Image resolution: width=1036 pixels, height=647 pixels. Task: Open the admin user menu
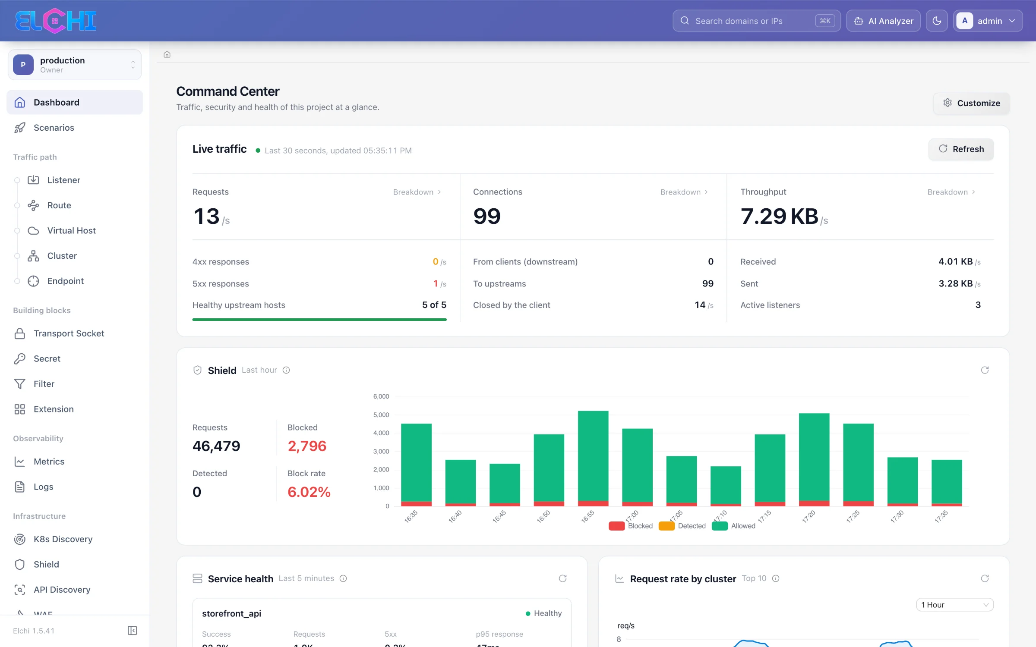click(x=988, y=21)
